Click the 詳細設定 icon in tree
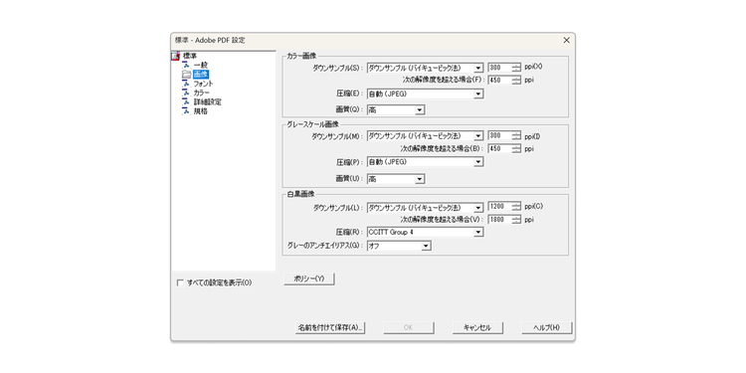The height and width of the screenshot is (373, 746). [186, 101]
